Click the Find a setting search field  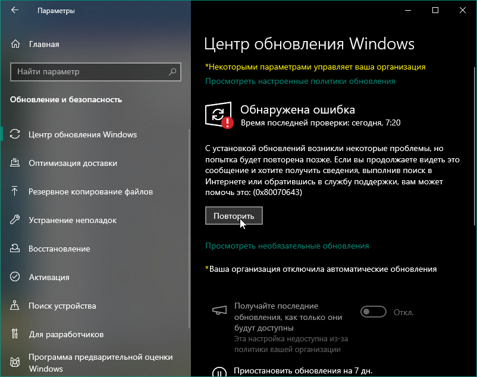pyautogui.click(x=89, y=72)
